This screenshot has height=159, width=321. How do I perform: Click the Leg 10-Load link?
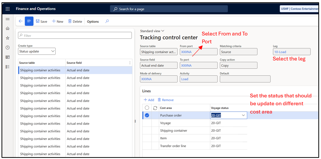280,52
